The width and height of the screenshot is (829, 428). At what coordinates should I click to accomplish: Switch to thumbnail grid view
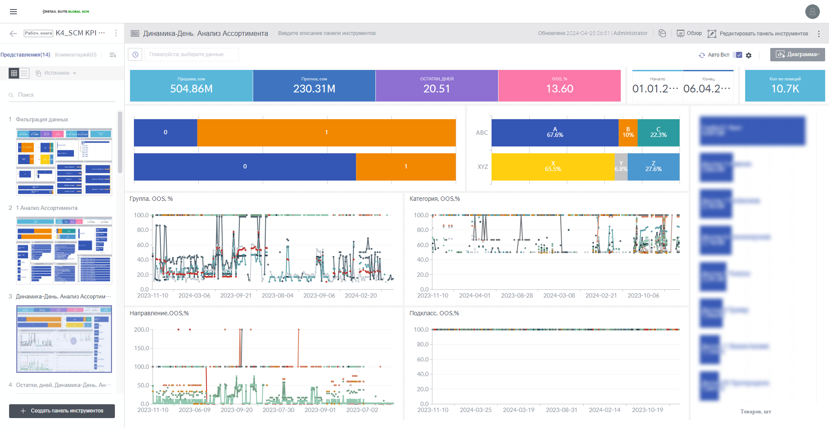(14, 73)
